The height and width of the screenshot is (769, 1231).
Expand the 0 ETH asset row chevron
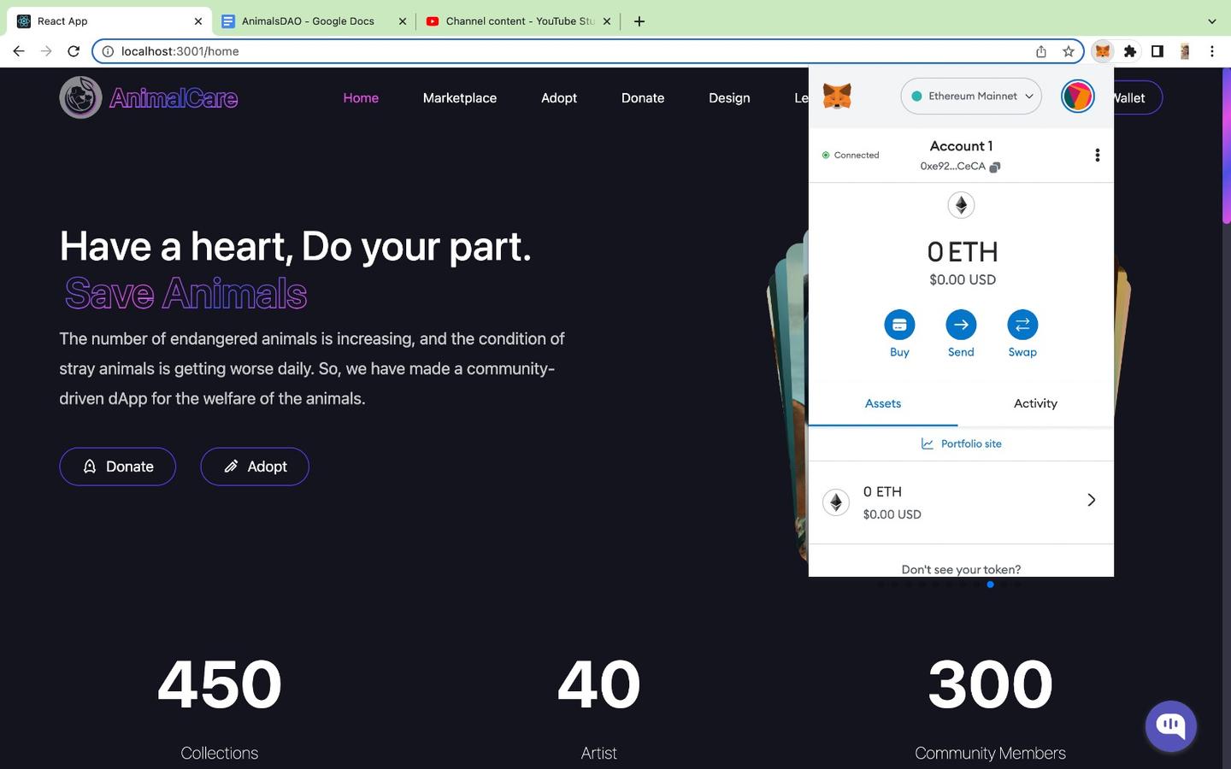click(x=1091, y=500)
